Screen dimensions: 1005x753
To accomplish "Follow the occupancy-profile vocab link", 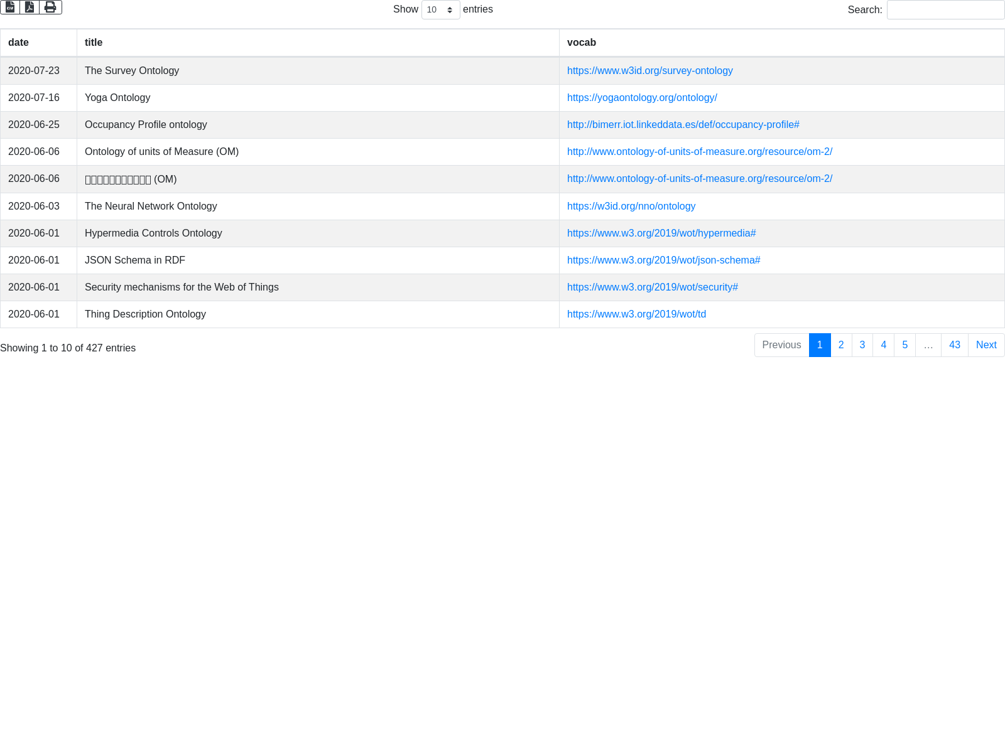I will click(683, 125).
